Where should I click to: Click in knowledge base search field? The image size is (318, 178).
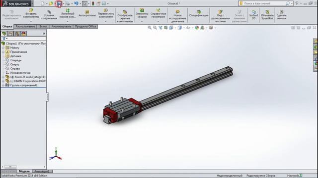pyautogui.click(x=264, y=3)
